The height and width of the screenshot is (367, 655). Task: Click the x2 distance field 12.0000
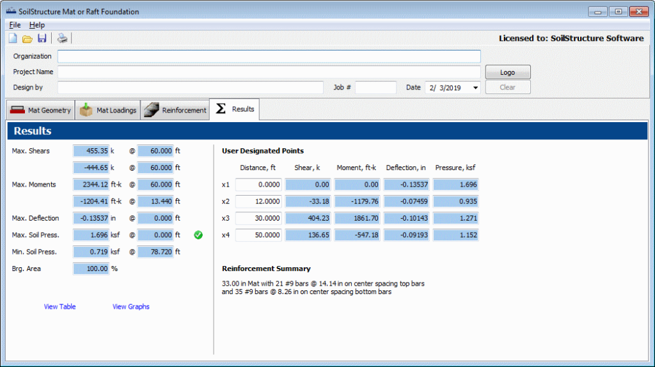pyautogui.click(x=258, y=201)
